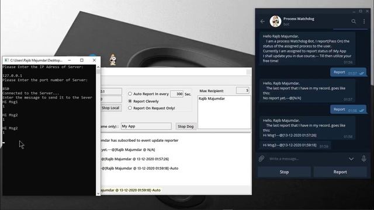Open Process Watchdog bot avatar
The height and width of the screenshot is (210, 374).
point(275,21)
